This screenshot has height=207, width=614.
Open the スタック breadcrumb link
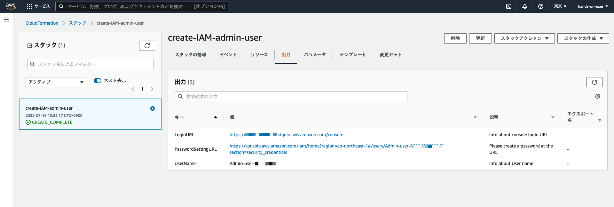[x=77, y=23]
